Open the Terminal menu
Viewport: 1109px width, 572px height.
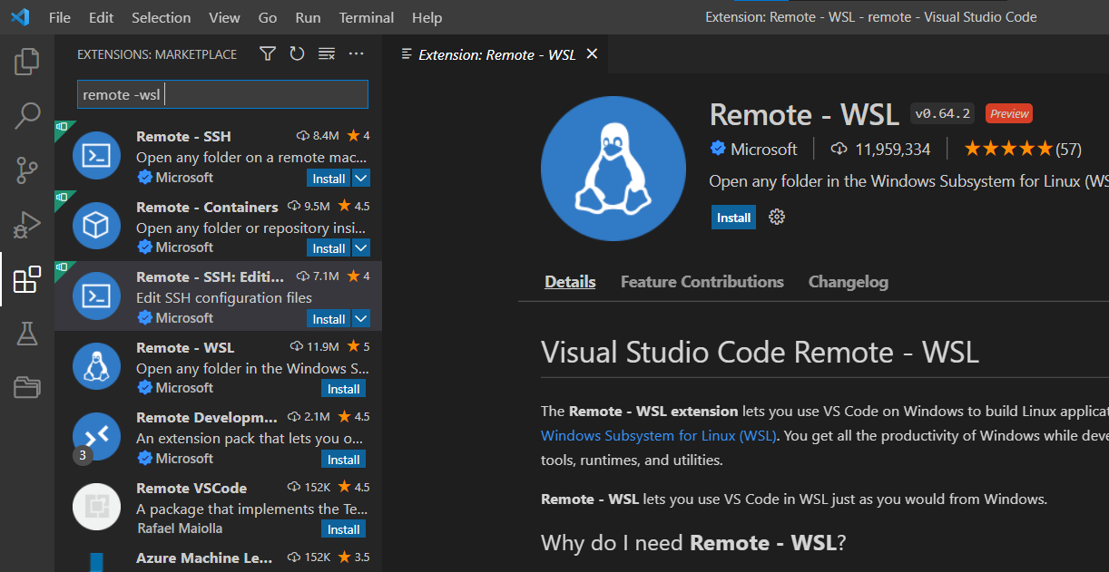pyautogui.click(x=366, y=17)
